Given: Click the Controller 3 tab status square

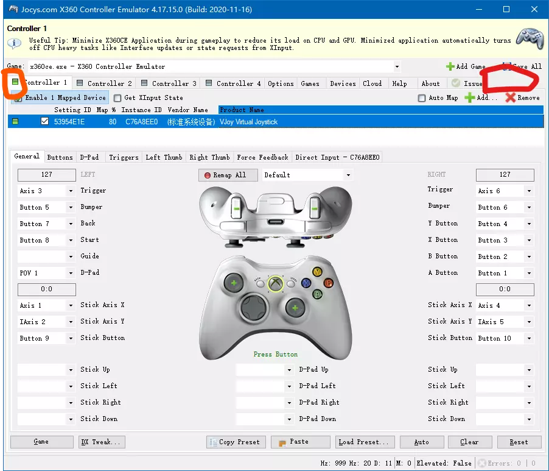Looking at the screenshot, I should (144, 83).
